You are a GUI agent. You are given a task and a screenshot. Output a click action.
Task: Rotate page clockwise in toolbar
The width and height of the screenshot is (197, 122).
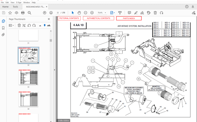coord(161,13)
